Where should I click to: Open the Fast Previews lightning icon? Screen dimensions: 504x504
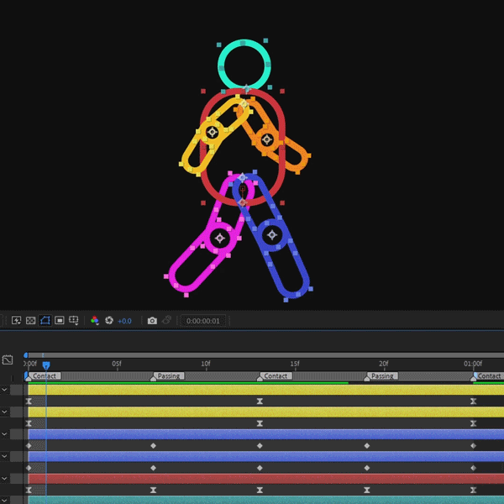pyautogui.click(x=16, y=321)
